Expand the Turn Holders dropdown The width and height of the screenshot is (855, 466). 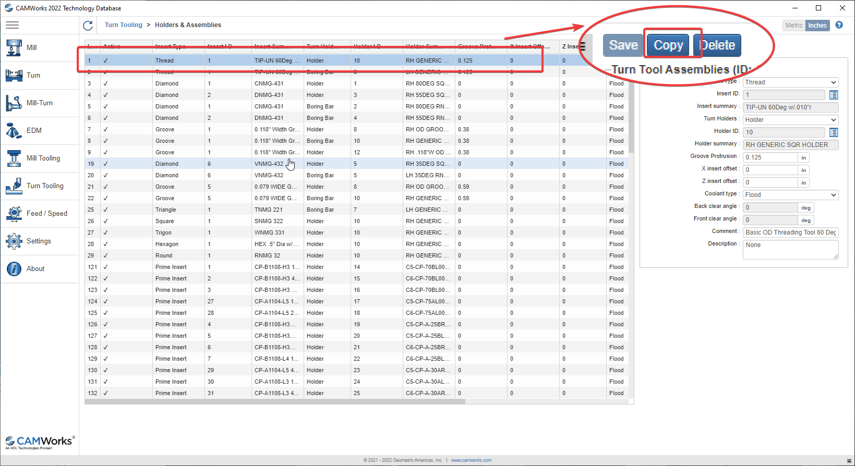tap(791, 120)
